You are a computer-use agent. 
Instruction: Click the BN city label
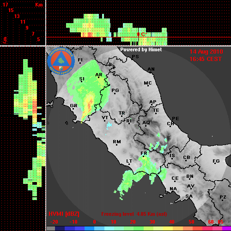click(190, 176)
